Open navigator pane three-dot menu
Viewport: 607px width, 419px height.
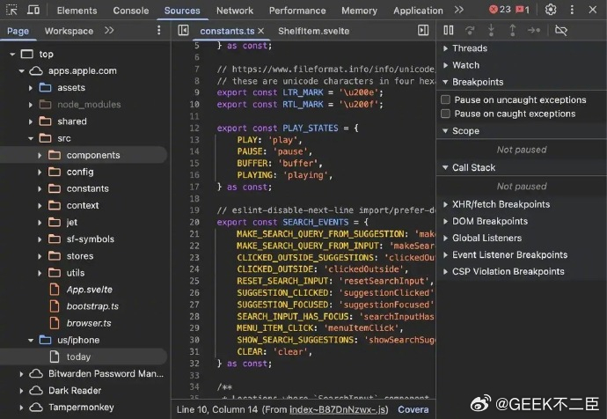pyautogui.click(x=158, y=30)
